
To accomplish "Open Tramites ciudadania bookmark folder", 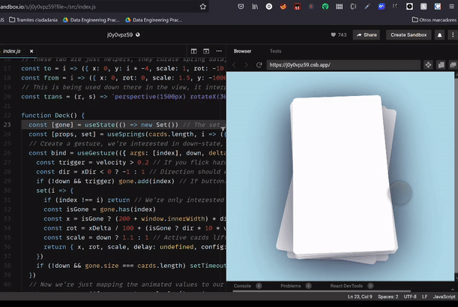I will 33,20.
